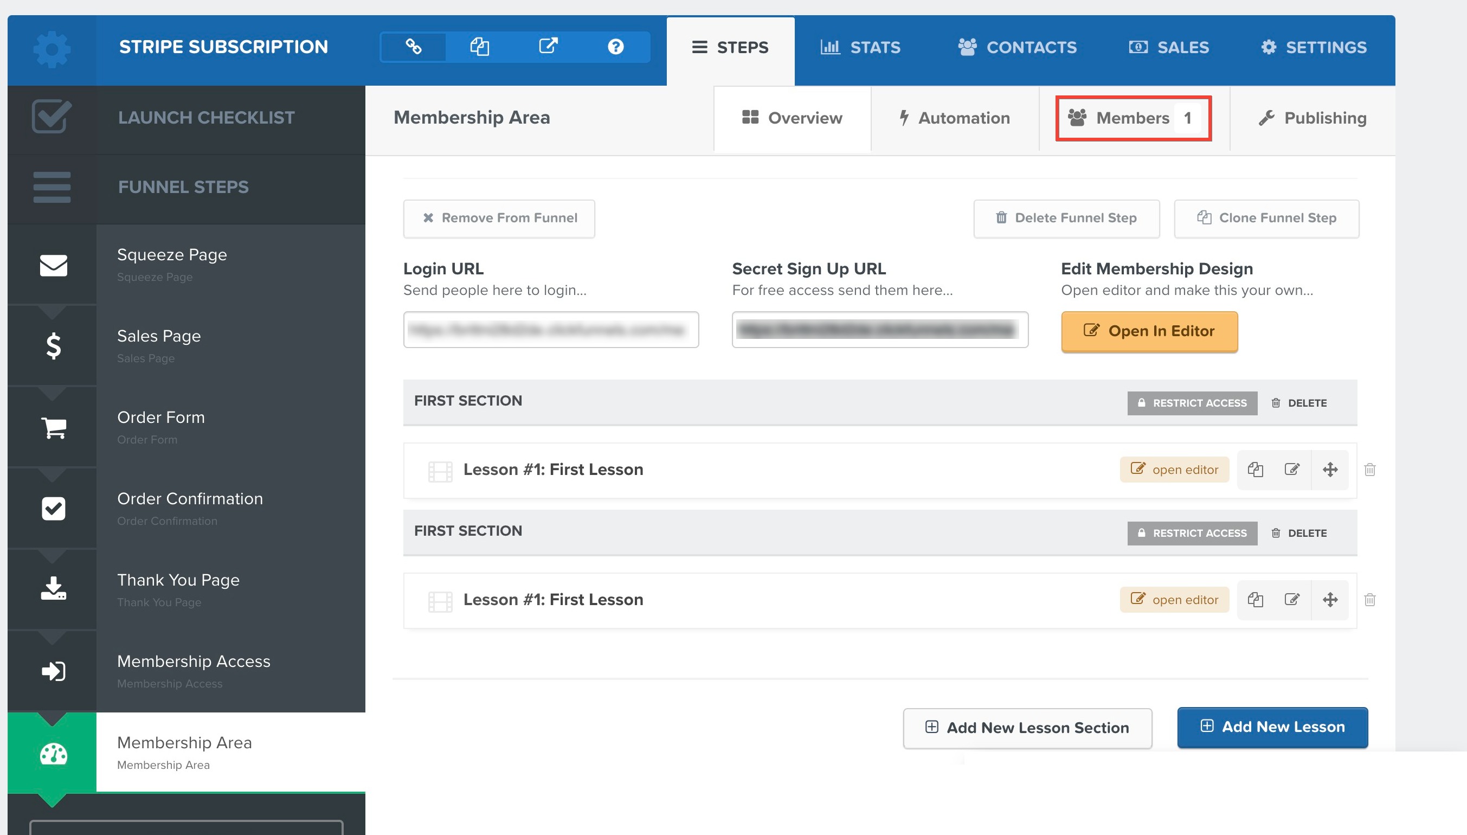This screenshot has height=835, width=1467.
Task: Switch to the Members tab
Action: tap(1133, 117)
